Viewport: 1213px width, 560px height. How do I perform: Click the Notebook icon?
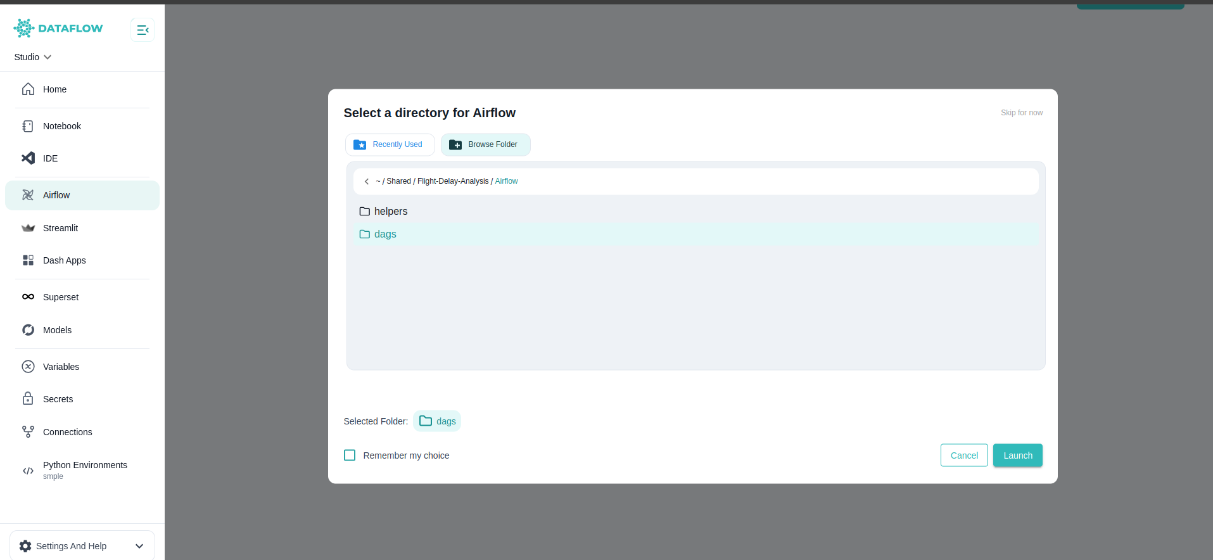[28, 126]
